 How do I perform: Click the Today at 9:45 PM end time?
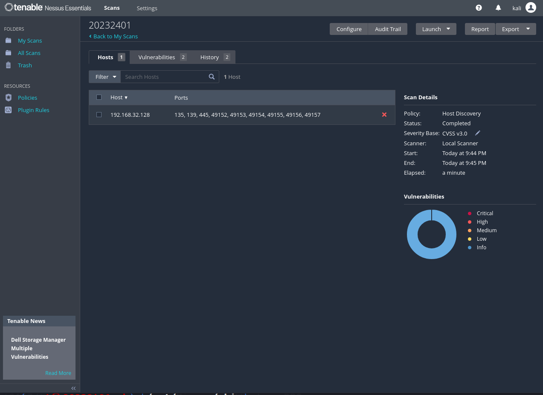click(x=464, y=163)
